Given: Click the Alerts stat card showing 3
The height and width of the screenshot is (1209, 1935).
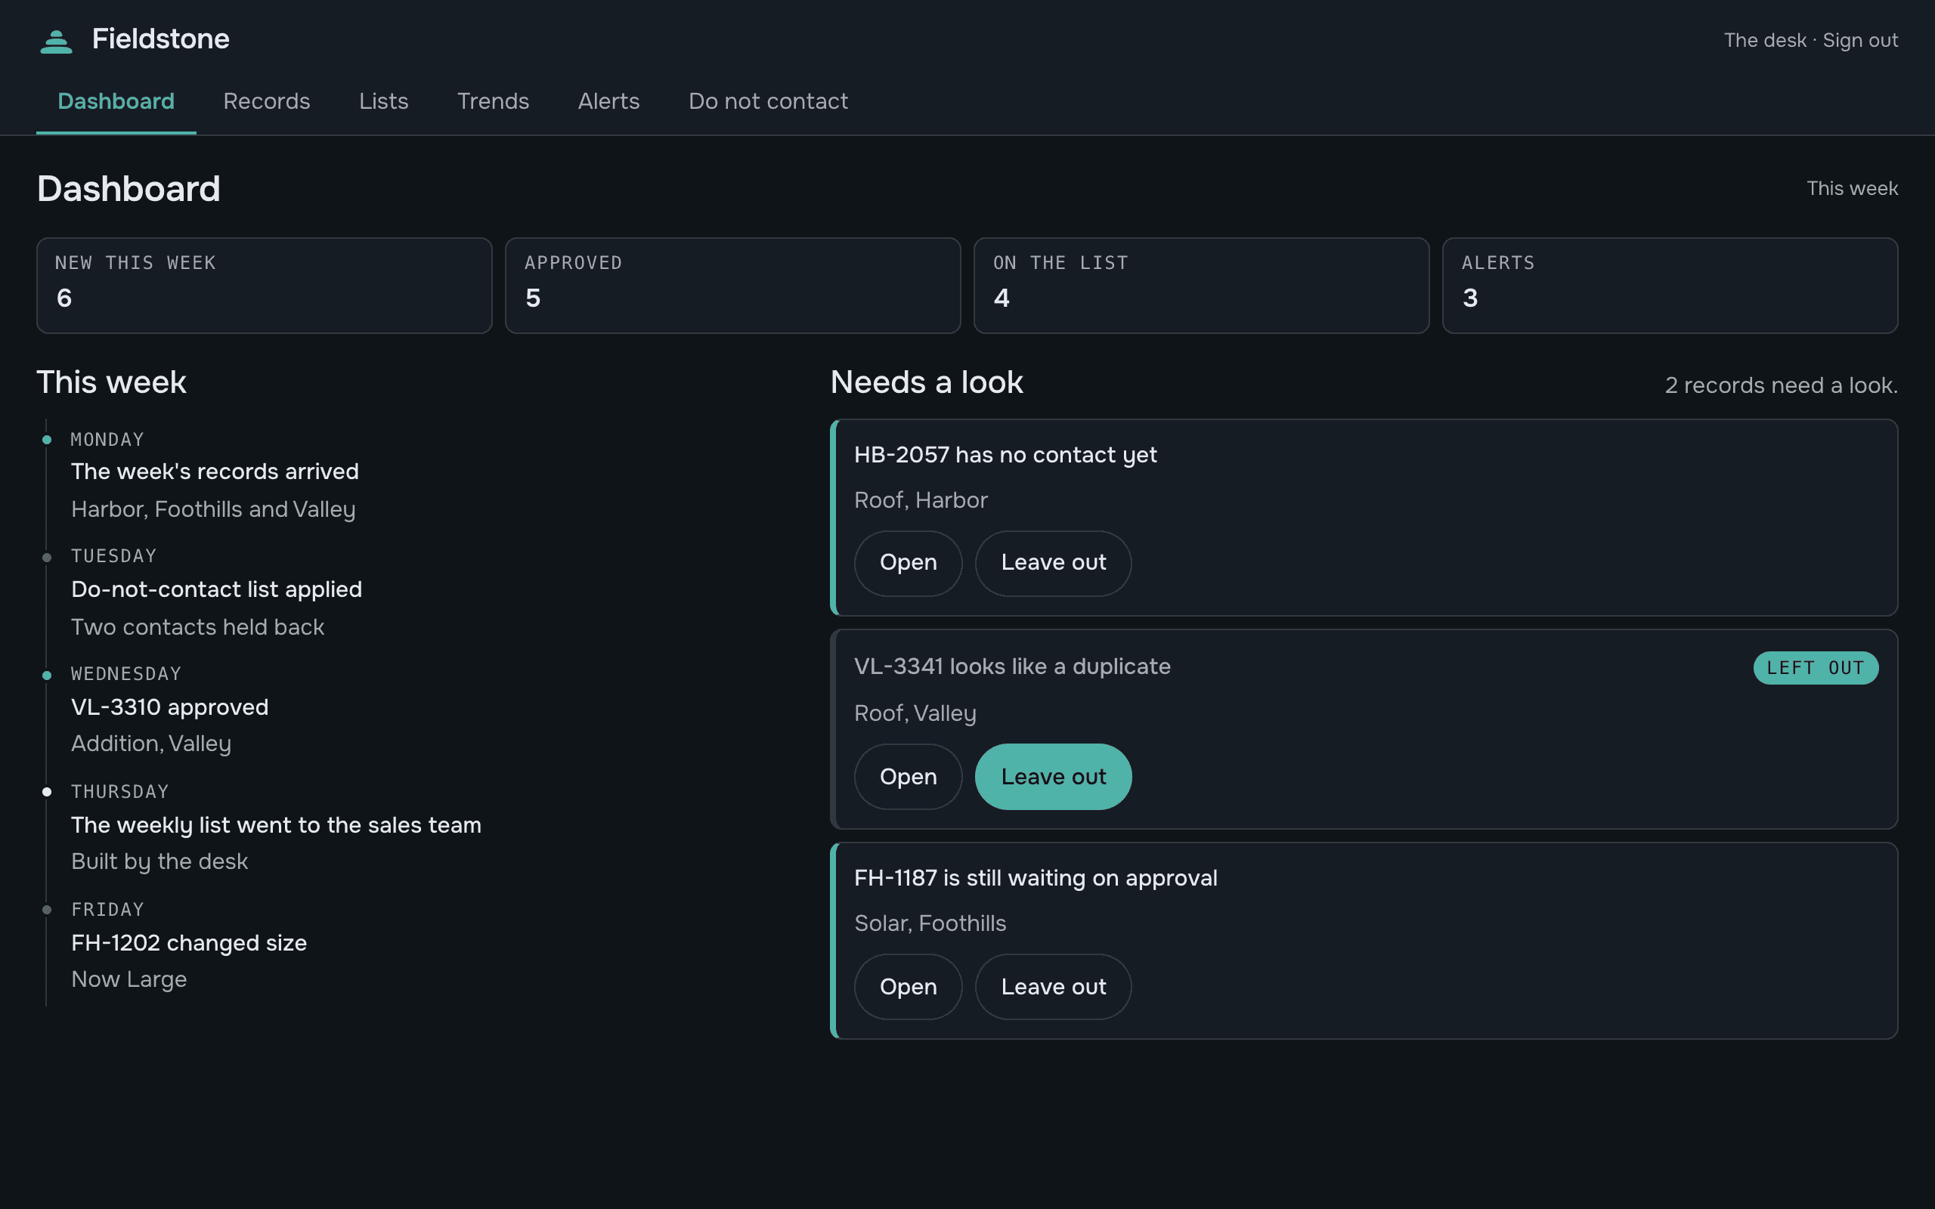Looking at the screenshot, I should pyautogui.click(x=1670, y=286).
